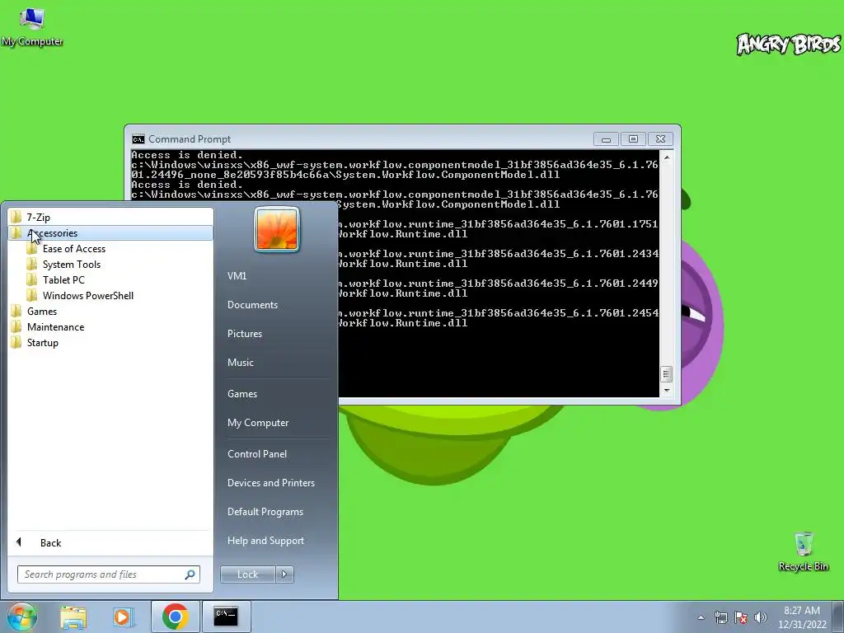Open the Recycle Bin desktop icon
844x633 pixels.
point(803,551)
